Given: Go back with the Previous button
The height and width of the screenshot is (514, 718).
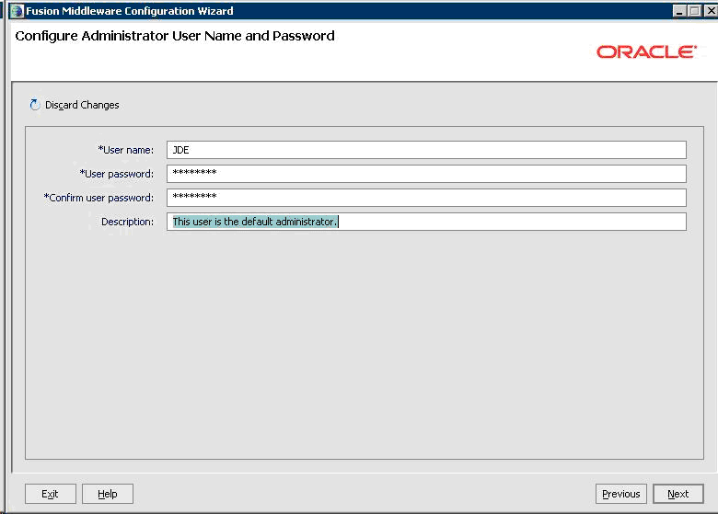Looking at the screenshot, I should (x=621, y=494).
